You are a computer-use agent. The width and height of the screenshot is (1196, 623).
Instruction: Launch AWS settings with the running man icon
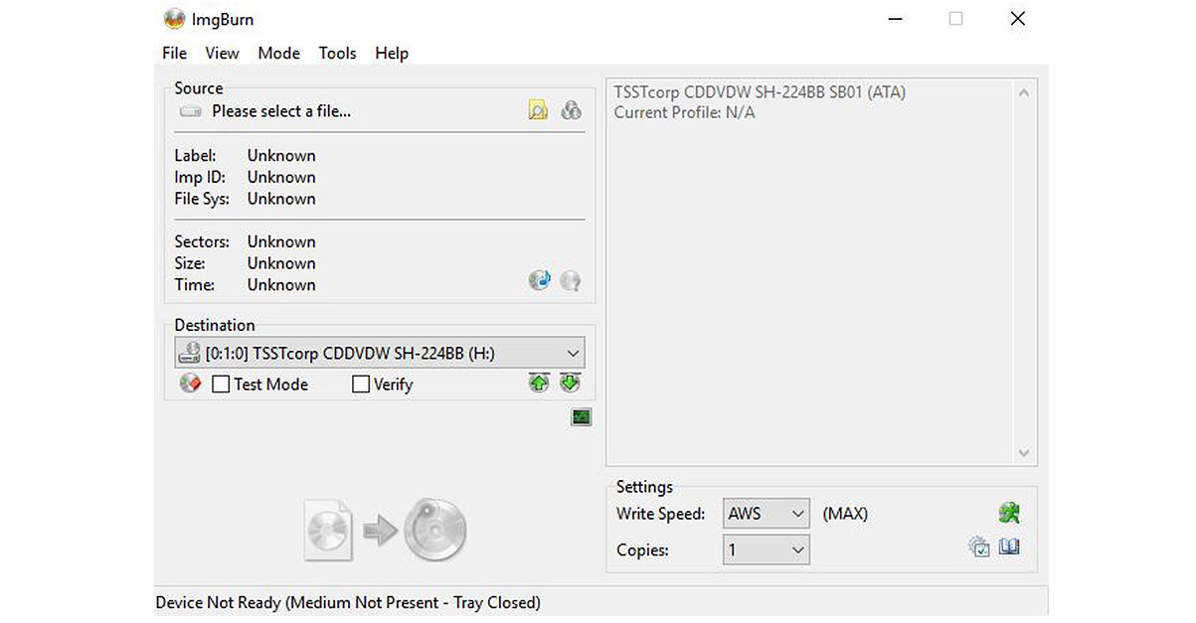(1009, 513)
